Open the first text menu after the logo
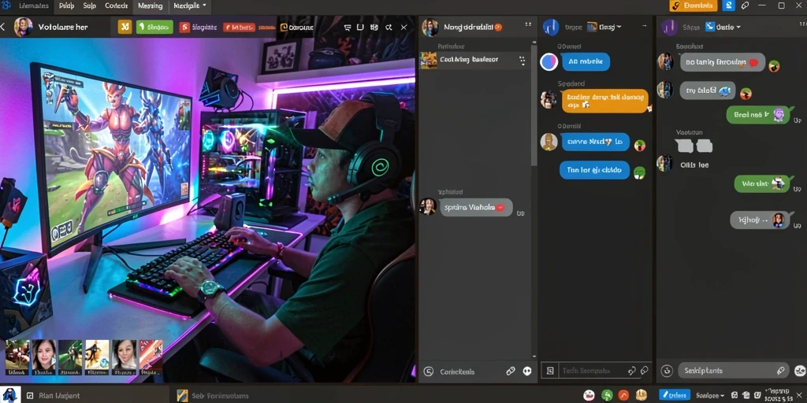Viewport: 807px width, 403px height. pos(33,6)
